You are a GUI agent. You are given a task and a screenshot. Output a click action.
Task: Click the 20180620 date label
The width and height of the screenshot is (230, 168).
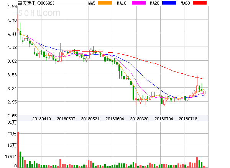pyautogui.click(x=139, y=119)
